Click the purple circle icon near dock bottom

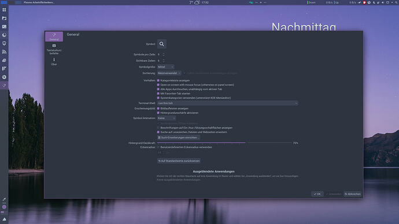pos(4,207)
